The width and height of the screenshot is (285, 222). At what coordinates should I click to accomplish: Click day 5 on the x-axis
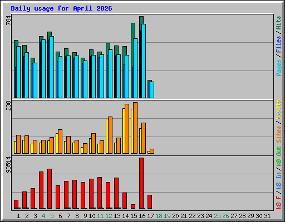pyautogui.click(x=52, y=216)
